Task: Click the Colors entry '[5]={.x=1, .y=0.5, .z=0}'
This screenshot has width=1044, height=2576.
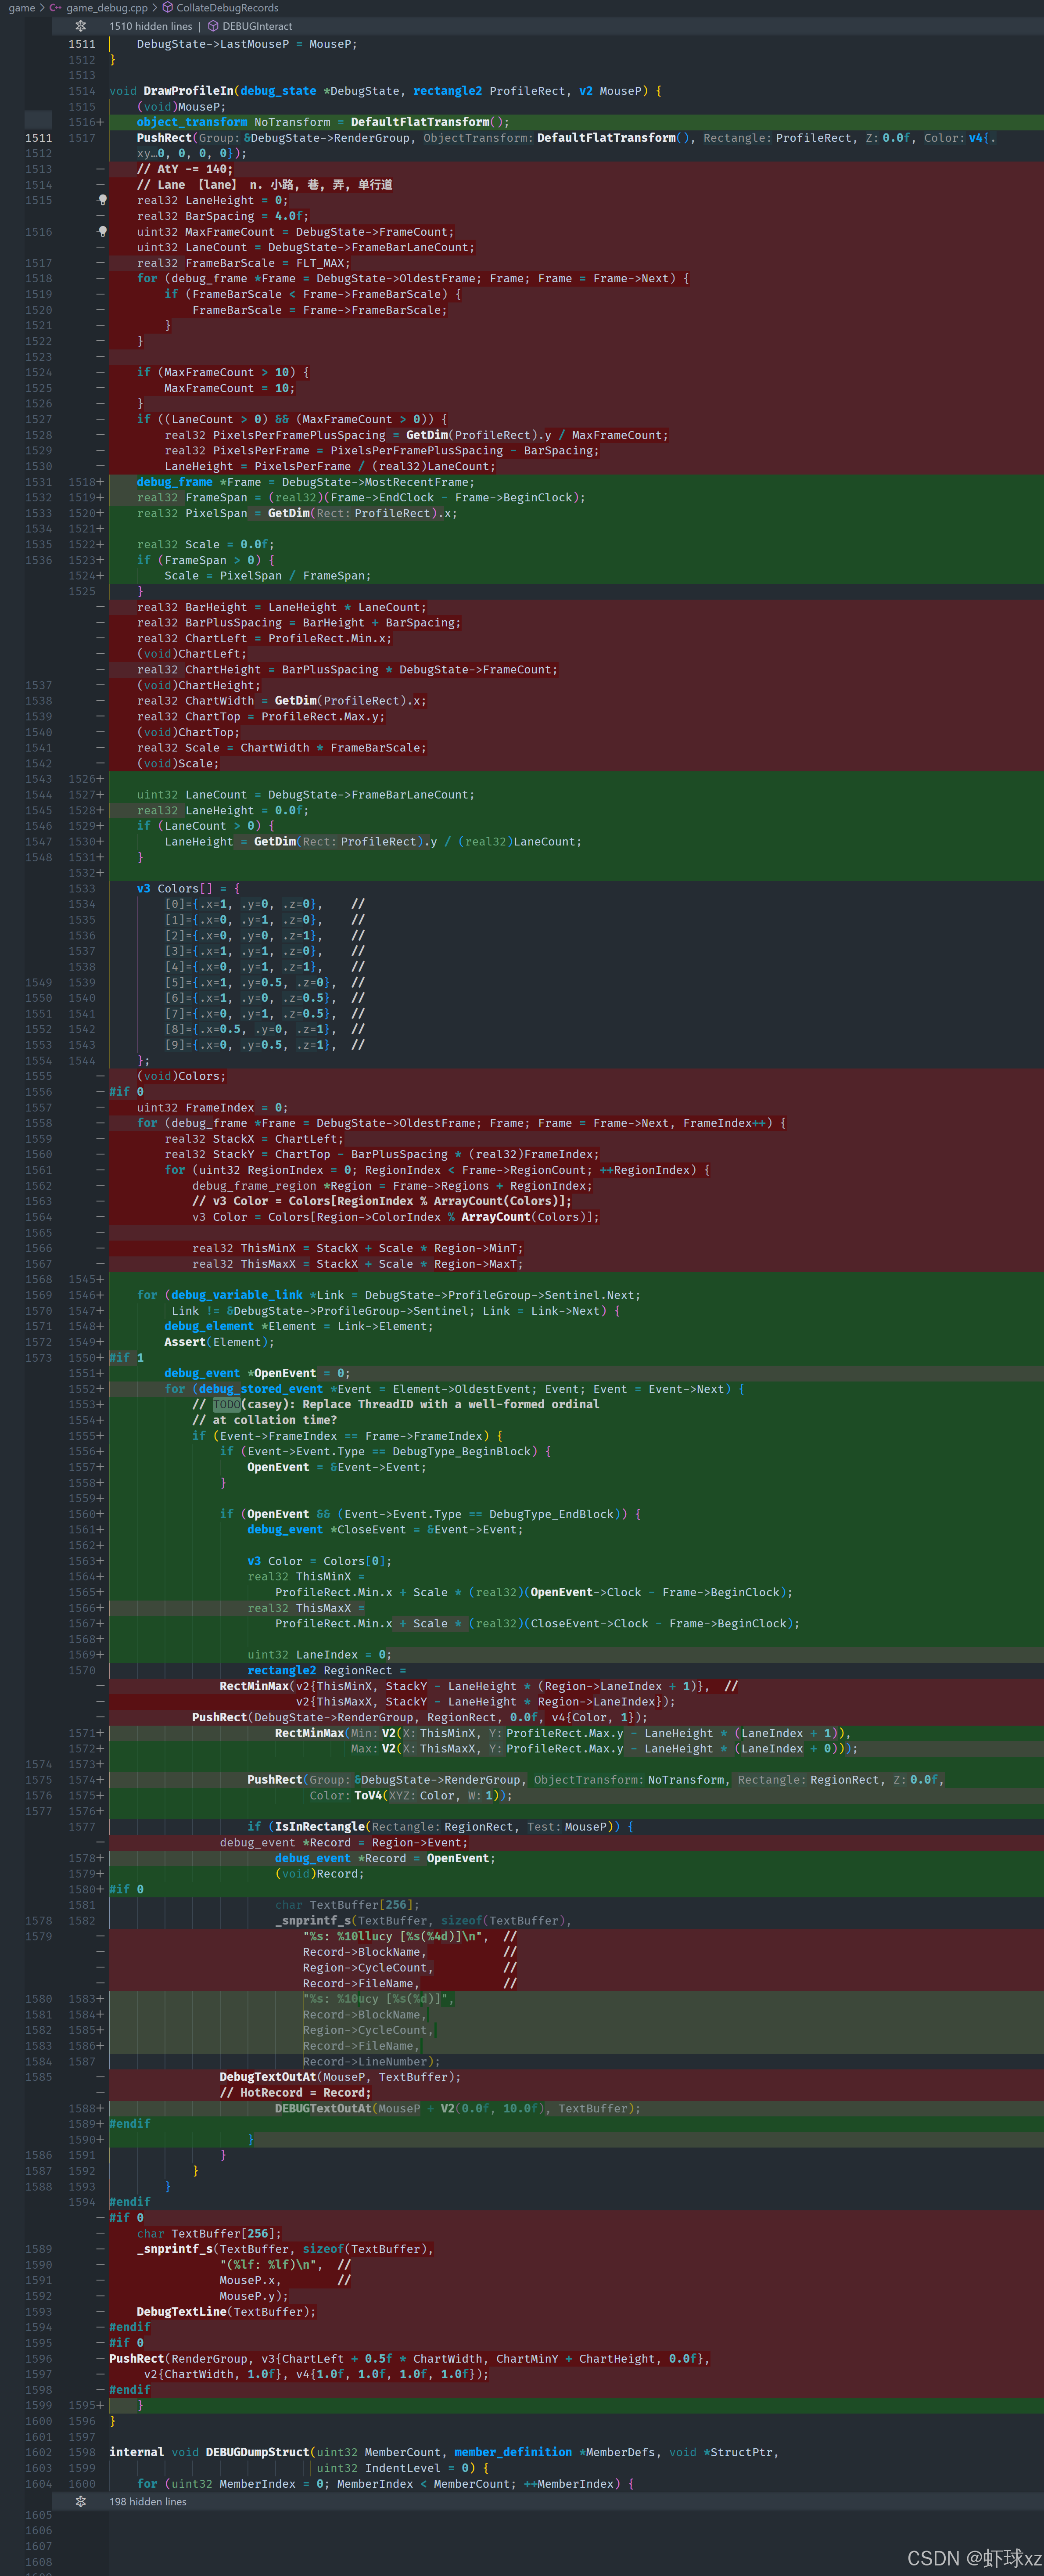Action: pos(250,982)
